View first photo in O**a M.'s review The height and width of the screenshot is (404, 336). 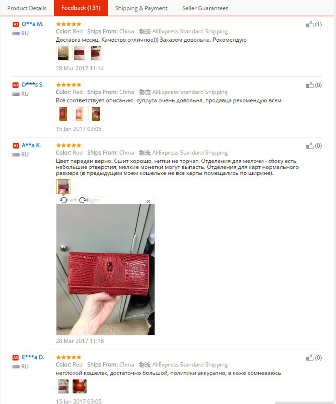(63, 53)
